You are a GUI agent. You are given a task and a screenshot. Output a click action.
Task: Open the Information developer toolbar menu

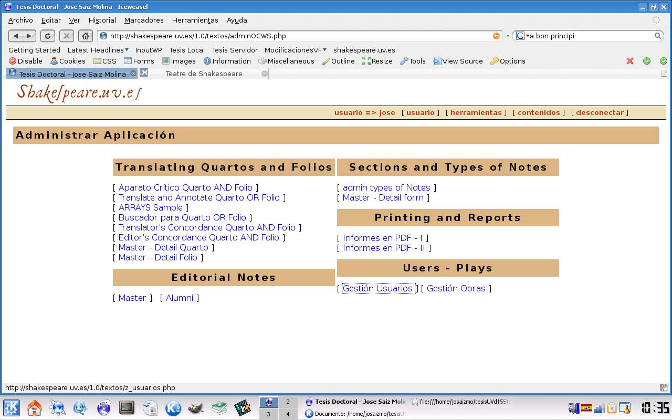[227, 61]
